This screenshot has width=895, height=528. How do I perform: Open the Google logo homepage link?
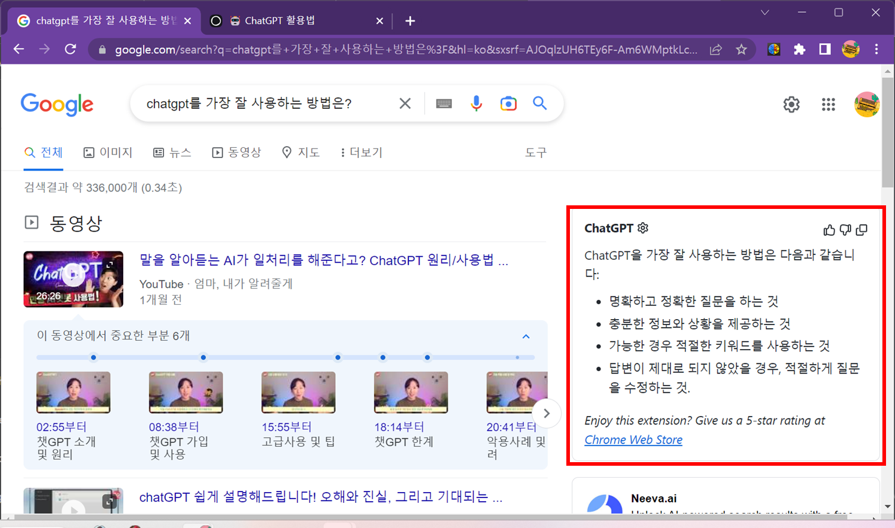tap(57, 105)
